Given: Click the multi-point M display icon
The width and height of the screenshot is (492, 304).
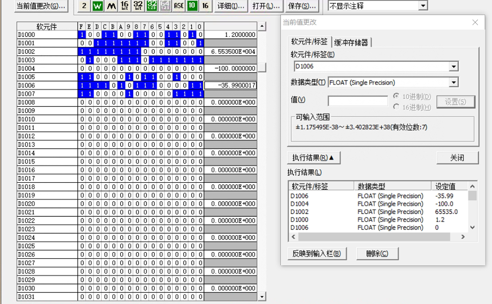Looking at the screenshot, I should [x=111, y=6].
